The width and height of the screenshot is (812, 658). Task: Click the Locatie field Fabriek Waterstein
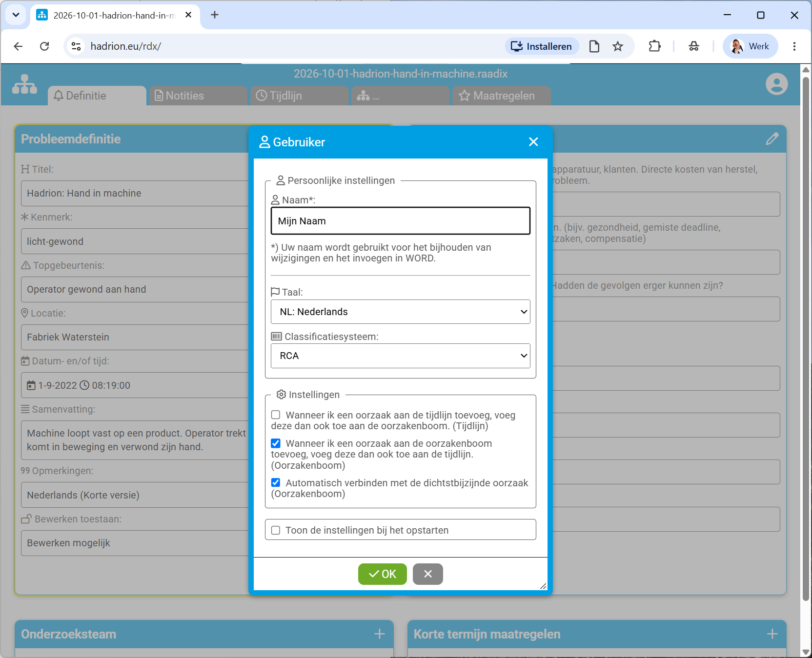pos(135,338)
